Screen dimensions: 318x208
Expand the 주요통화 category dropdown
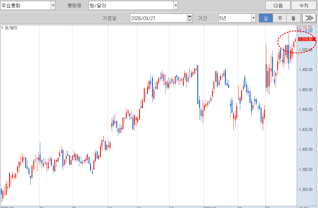point(53,5)
